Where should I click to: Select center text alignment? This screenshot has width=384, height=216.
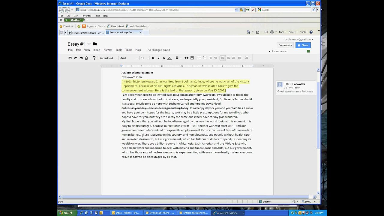[228, 58]
